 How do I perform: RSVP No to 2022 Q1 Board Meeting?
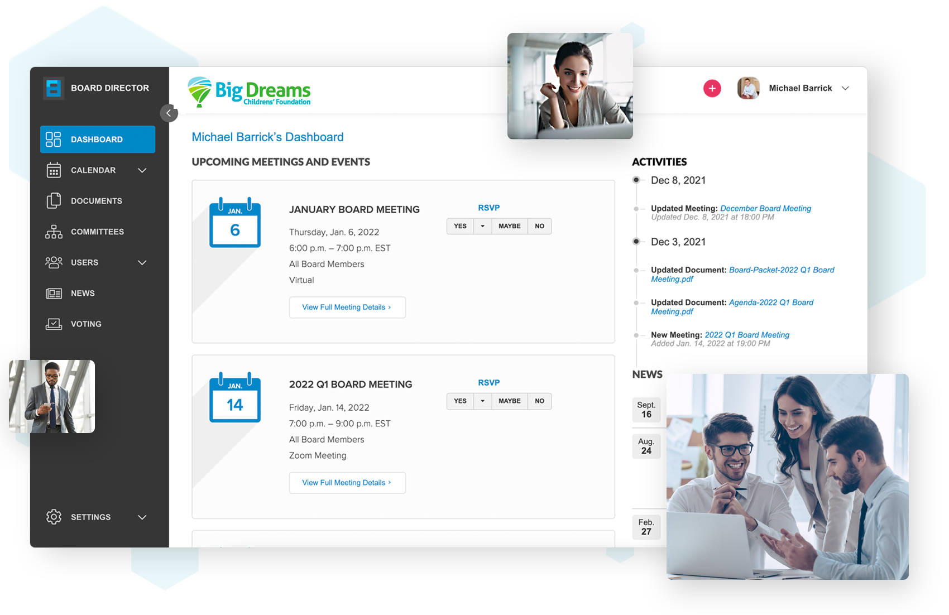coord(540,401)
